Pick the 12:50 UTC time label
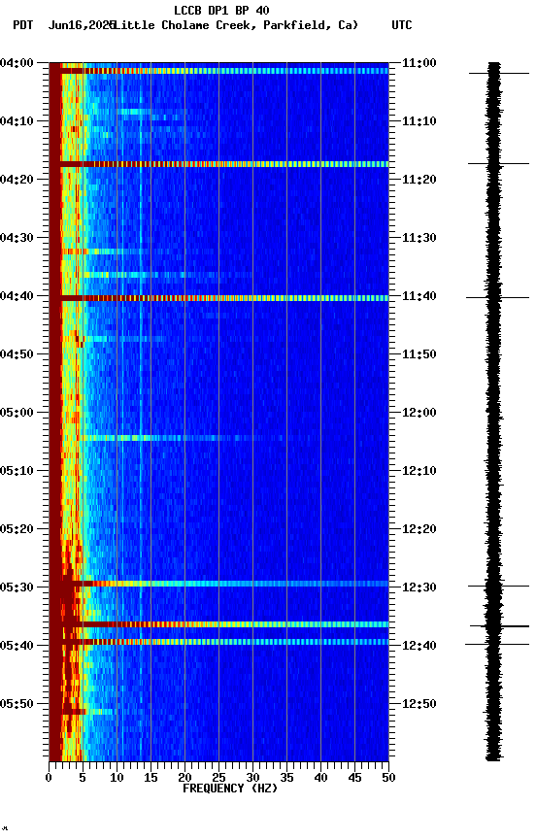The width and height of the screenshot is (536, 839). click(x=419, y=704)
